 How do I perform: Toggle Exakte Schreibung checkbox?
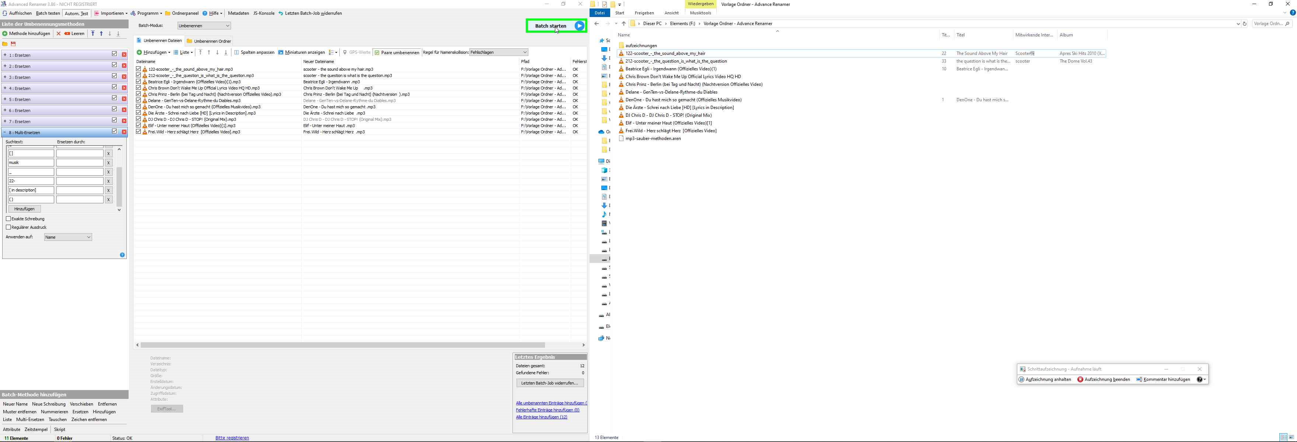coord(8,219)
